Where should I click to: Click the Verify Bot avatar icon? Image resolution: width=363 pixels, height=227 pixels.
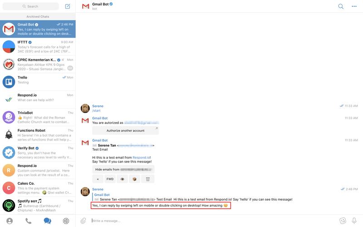9,153
